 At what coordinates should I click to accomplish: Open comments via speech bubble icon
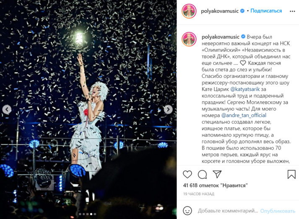coord(202,174)
